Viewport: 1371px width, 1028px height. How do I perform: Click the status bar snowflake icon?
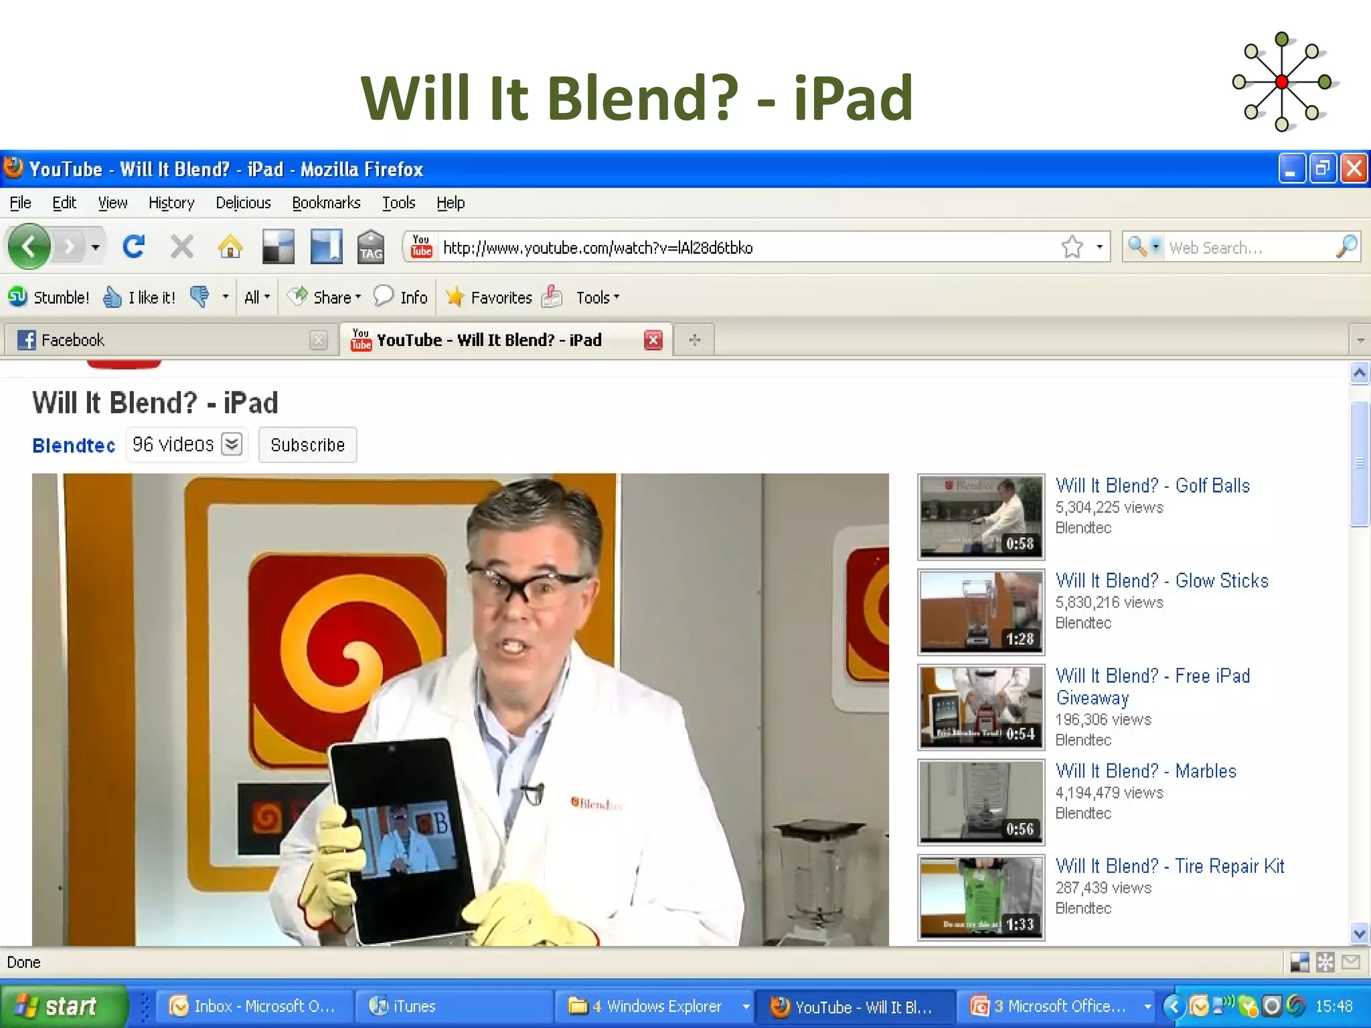point(1325,962)
